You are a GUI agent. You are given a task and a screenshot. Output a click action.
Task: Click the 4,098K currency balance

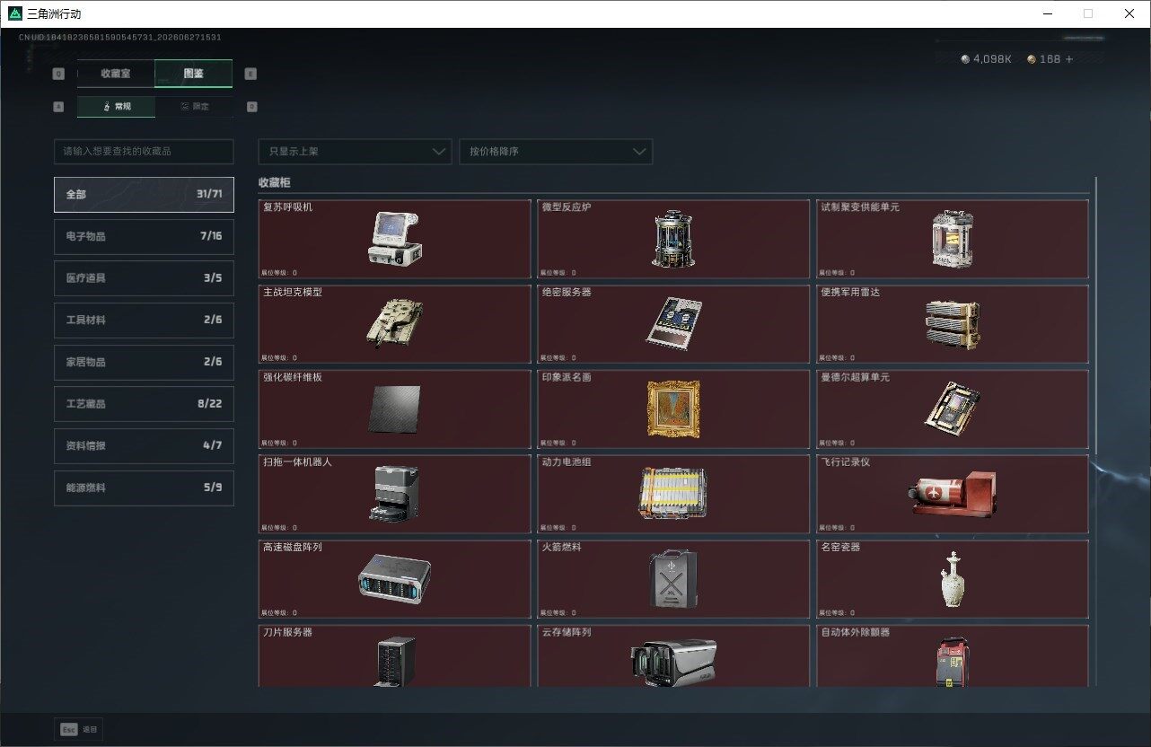tap(994, 59)
